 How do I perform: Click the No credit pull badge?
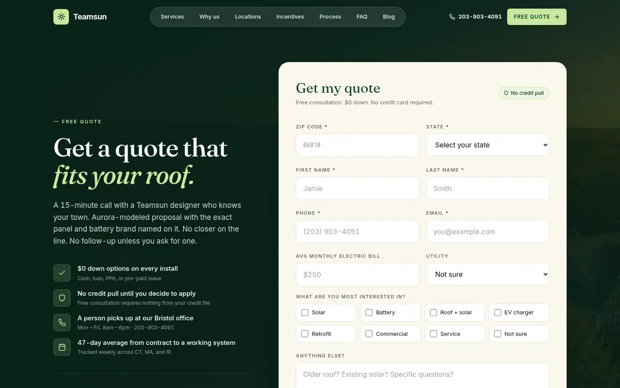524,93
